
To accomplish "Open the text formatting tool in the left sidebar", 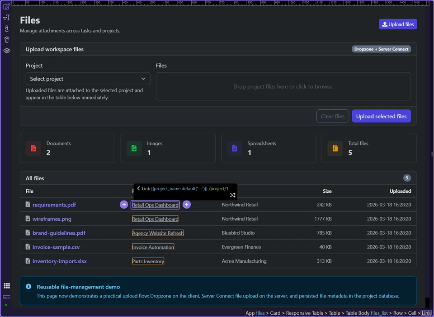I will pos(6,17).
